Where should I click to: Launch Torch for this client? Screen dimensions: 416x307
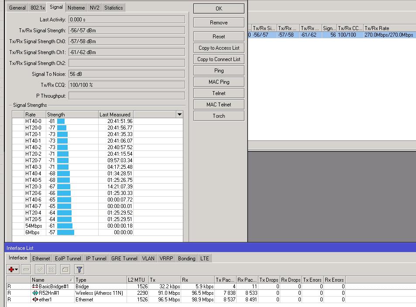pos(219,116)
